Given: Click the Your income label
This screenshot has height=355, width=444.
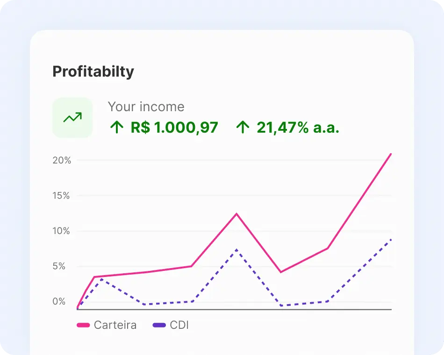Looking at the screenshot, I should (146, 106).
